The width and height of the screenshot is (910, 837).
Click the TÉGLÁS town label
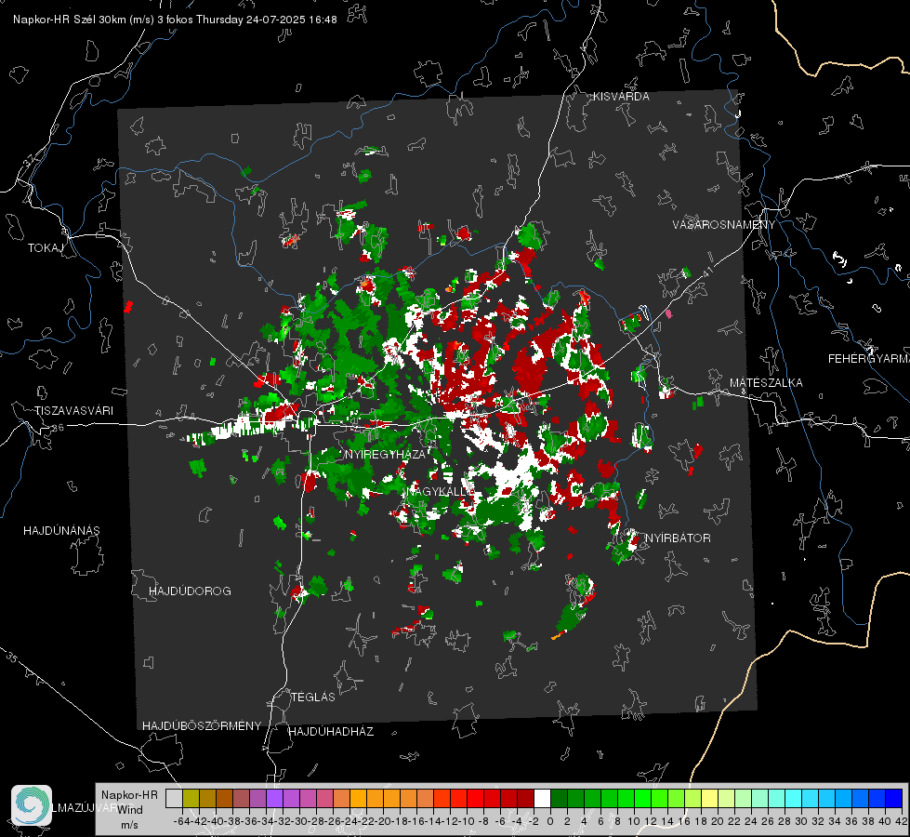pyautogui.click(x=313, y=697)
